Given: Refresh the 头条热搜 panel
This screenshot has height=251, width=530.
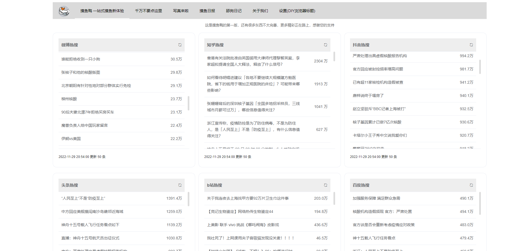Looking at the screenshot, I should [180, 185].
